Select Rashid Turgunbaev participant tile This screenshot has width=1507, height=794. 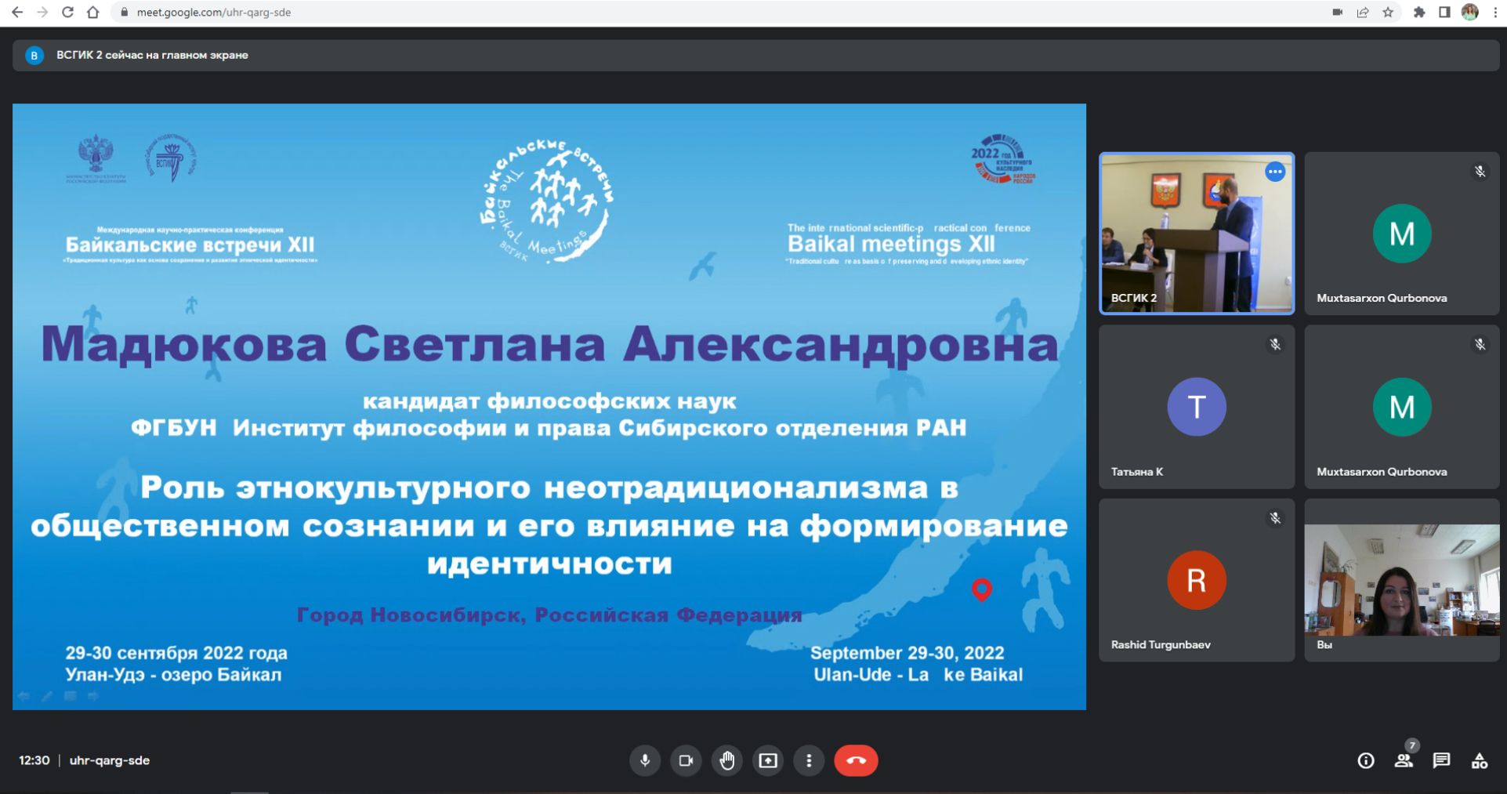click(1196, 580)
